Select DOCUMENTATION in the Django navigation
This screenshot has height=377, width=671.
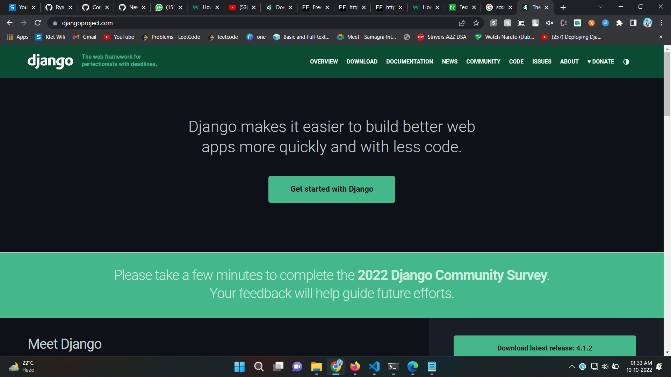410,61
